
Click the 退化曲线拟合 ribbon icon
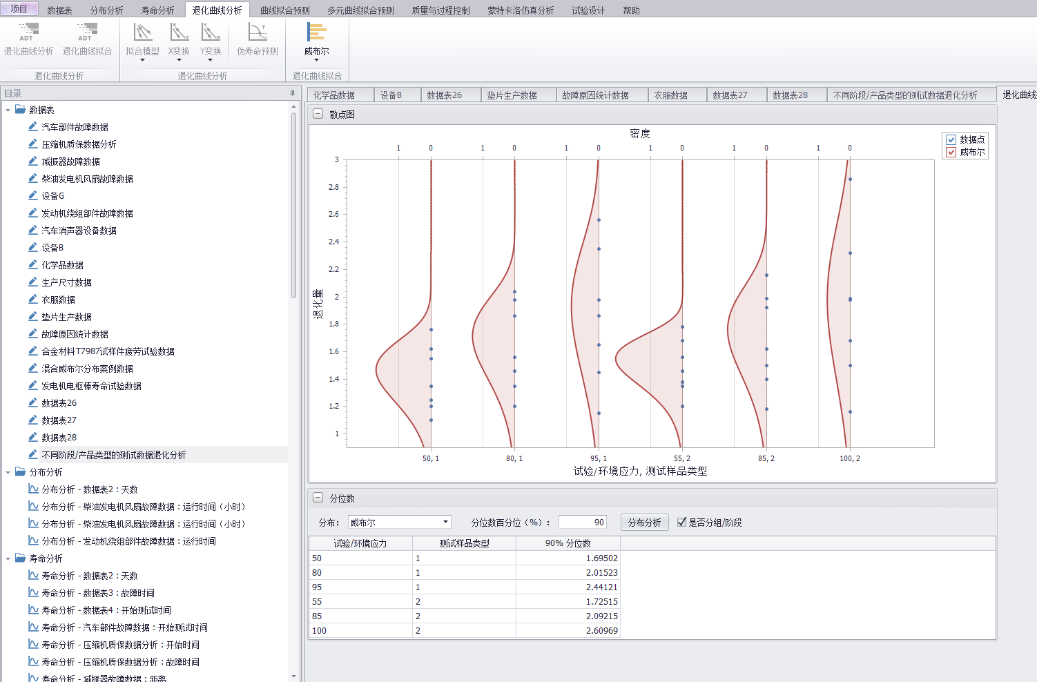point(87,39)
